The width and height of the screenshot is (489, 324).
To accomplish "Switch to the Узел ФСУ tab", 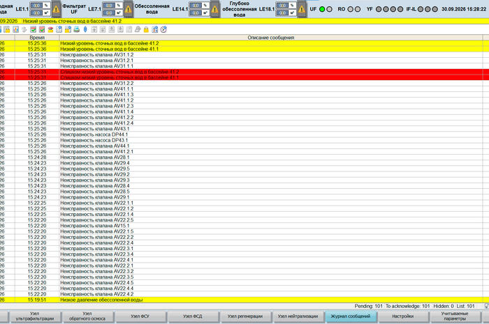I will click(x=140, y=316).
